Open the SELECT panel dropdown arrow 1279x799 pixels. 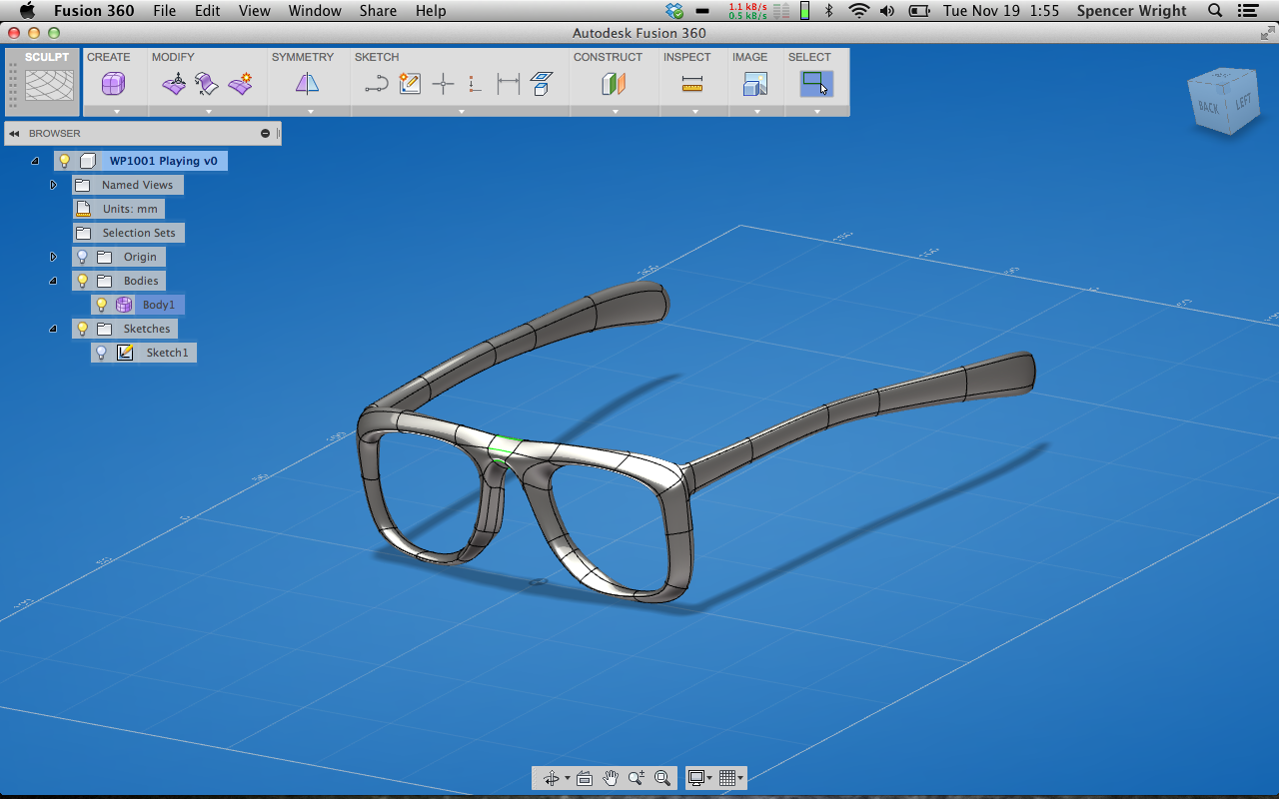pyautogui.click(x=817, y=111)
